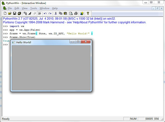Click the Hello World! window system icon

pos(13,42)
